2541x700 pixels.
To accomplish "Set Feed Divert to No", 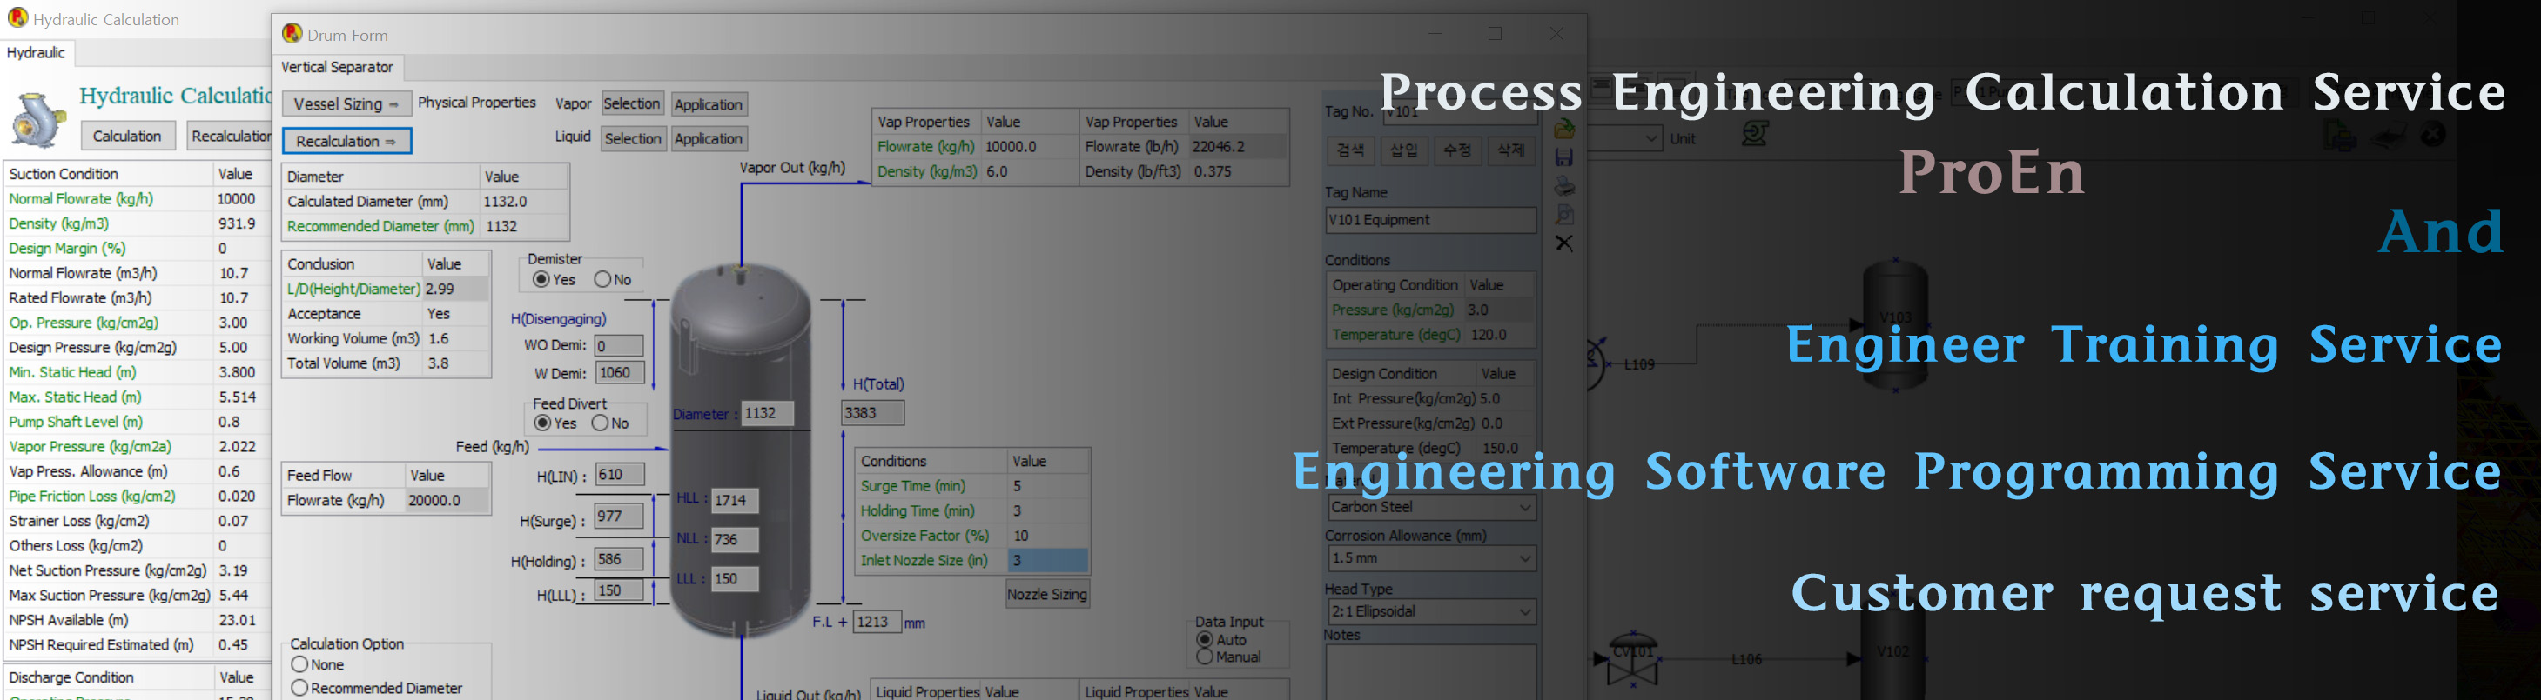I will coord(600,424).
